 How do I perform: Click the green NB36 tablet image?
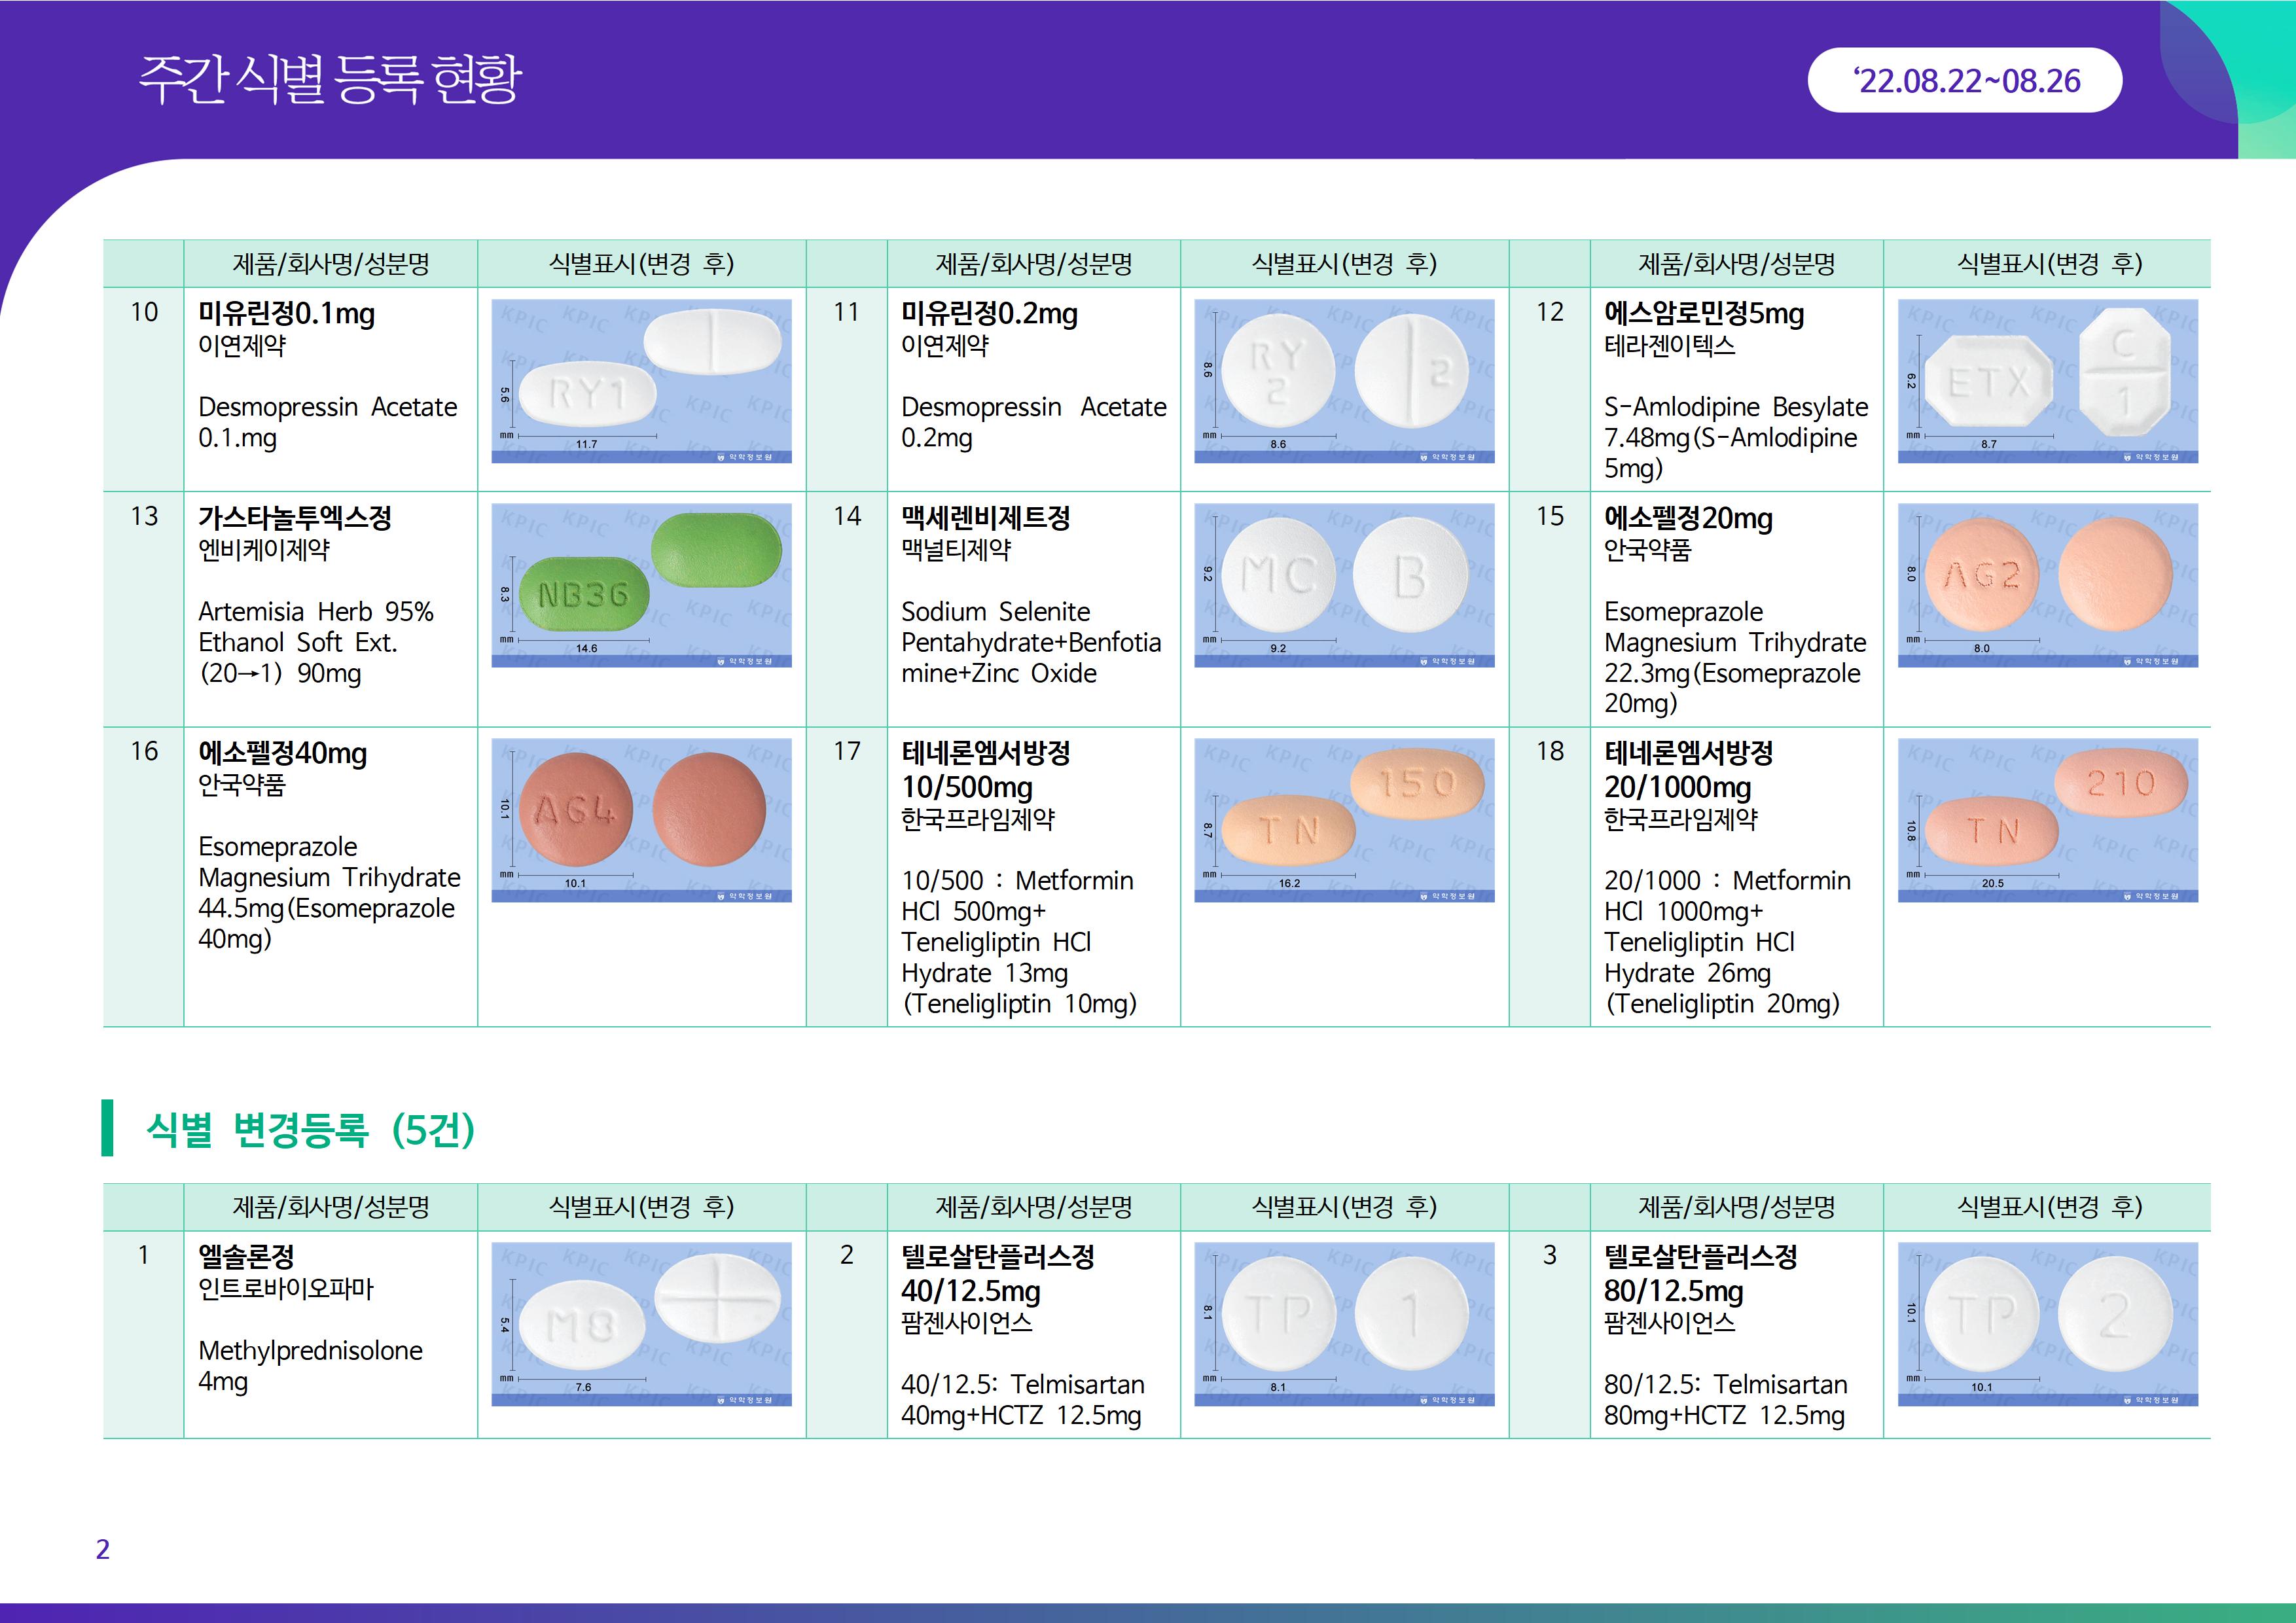(641, 585)
